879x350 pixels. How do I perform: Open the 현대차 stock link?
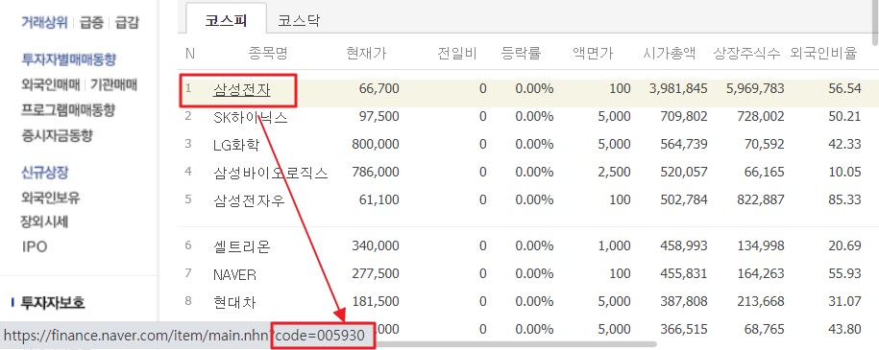click(234, 302)
